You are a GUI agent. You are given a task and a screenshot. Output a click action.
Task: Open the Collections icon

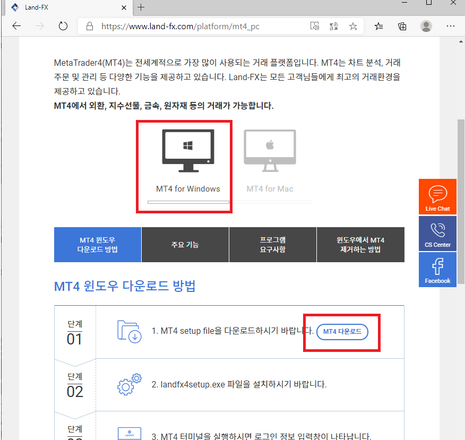coord(402,26)
